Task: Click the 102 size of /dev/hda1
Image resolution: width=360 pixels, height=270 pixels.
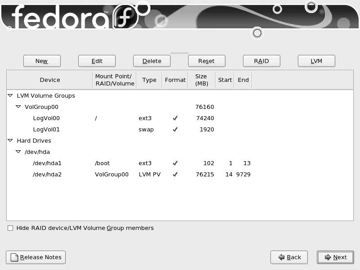Action: (x=209, y=163)
